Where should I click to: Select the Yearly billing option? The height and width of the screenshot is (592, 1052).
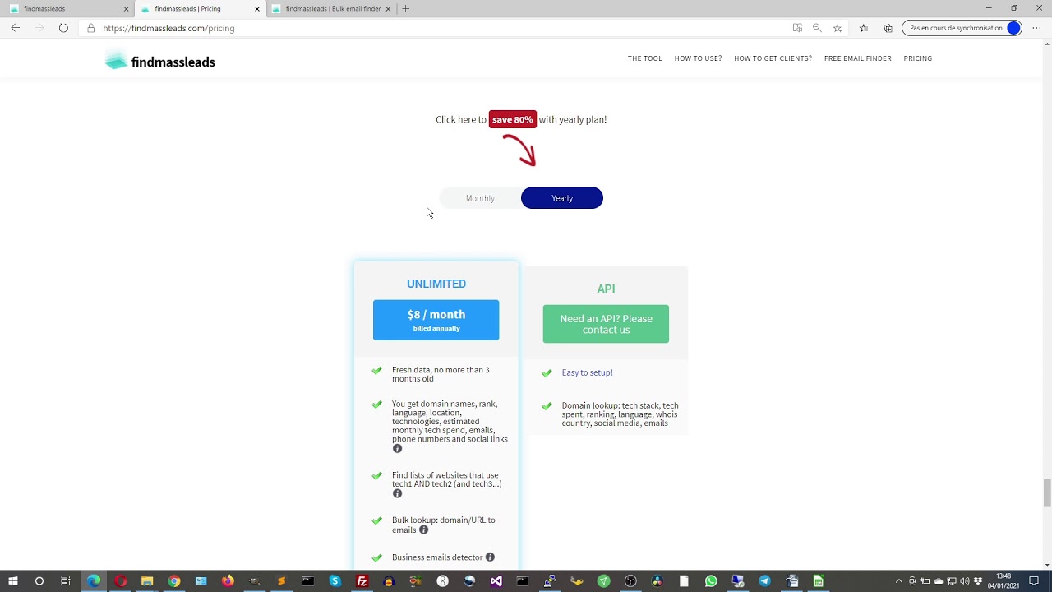562,198
